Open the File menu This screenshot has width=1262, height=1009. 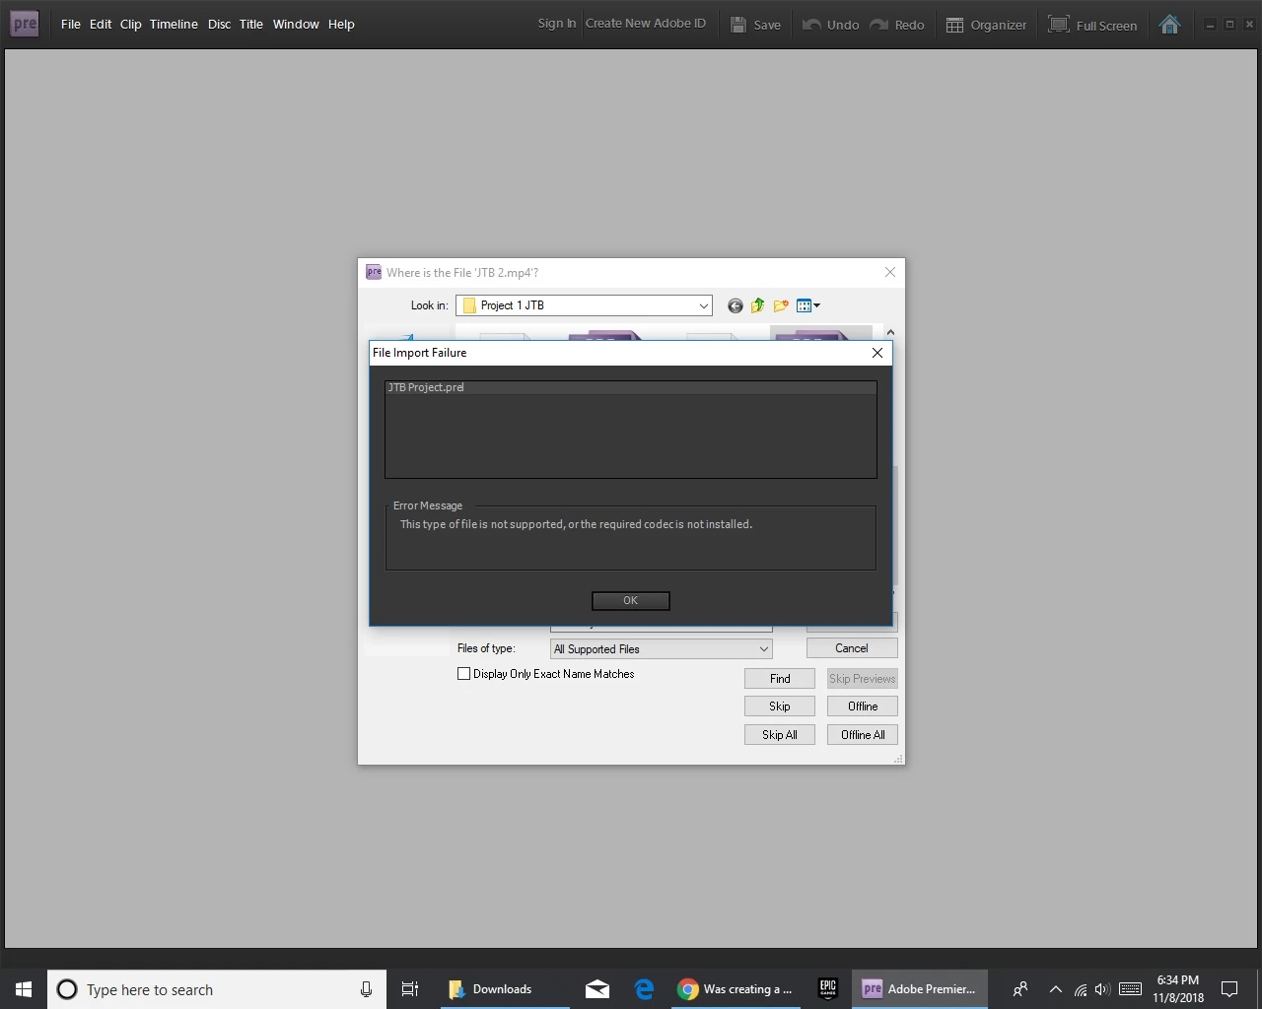pos(70,25)
